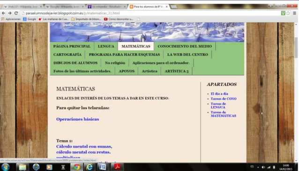Open the Las mañanas de Cua... bookmark
Screen dimensions: 299x171
53,19
